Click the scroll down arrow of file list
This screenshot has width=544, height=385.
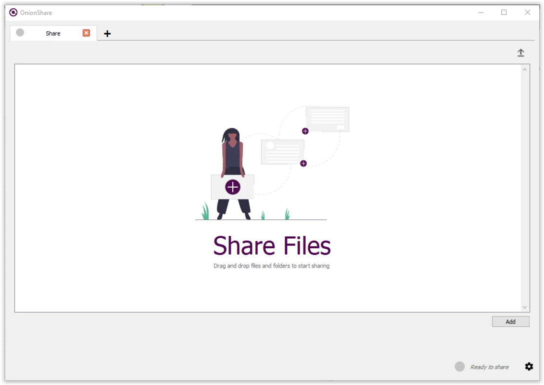pos(525,307)
